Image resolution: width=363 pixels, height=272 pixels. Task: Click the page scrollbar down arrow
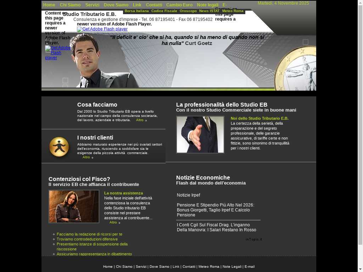(x=360, y=269)
